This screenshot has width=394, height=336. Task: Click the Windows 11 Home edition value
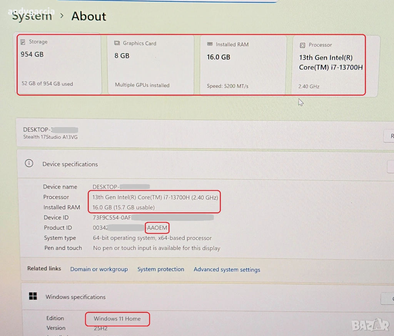click(117, 319)
